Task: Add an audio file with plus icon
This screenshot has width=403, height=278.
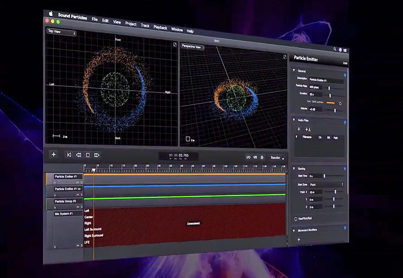Action: (x=299, y=129)
